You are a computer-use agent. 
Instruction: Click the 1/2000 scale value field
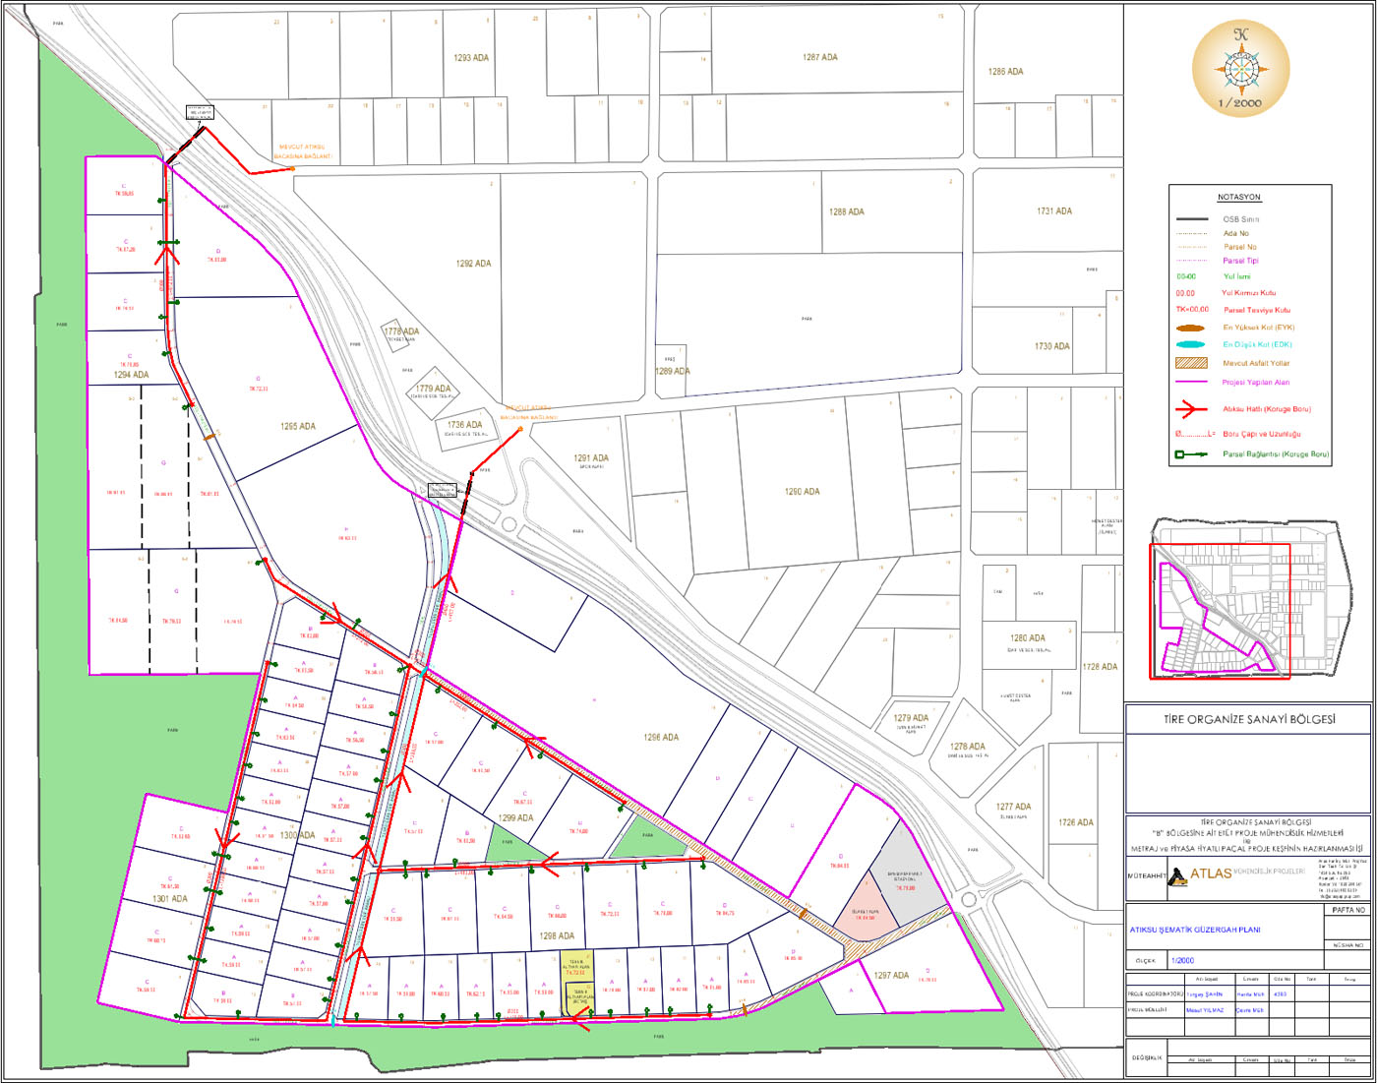click(1182, 961)
